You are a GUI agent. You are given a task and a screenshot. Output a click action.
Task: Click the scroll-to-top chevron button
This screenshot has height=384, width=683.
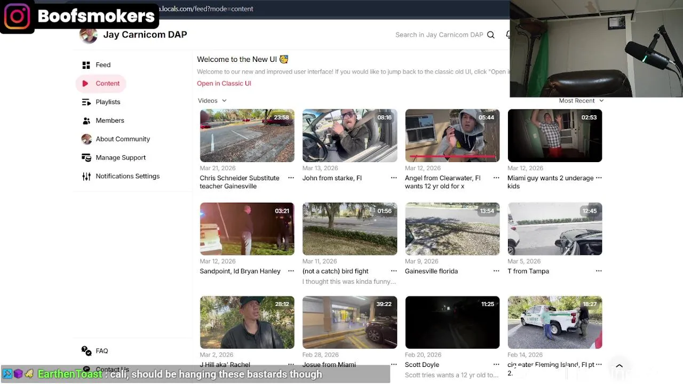click(620, 366)
